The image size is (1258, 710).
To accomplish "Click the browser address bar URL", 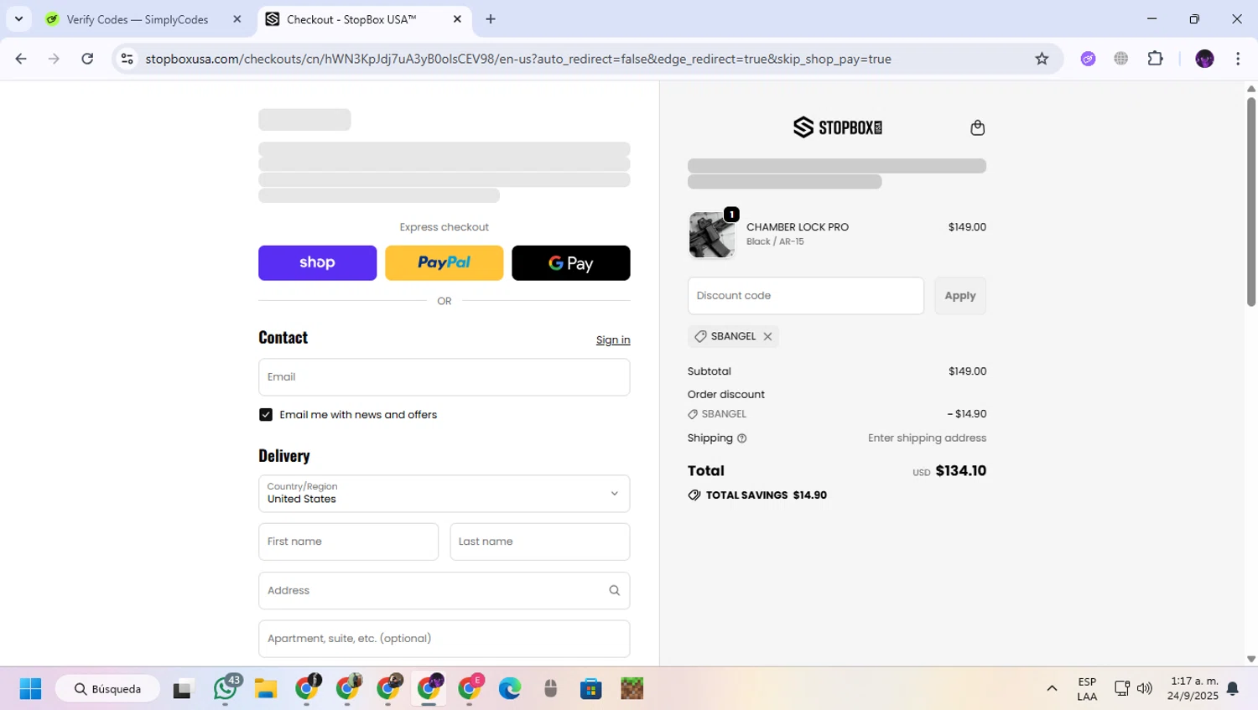I will tap(517, 59).
